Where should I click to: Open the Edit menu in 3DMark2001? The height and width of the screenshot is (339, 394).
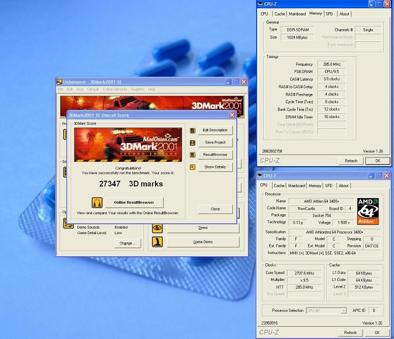(x=70, y=89)
